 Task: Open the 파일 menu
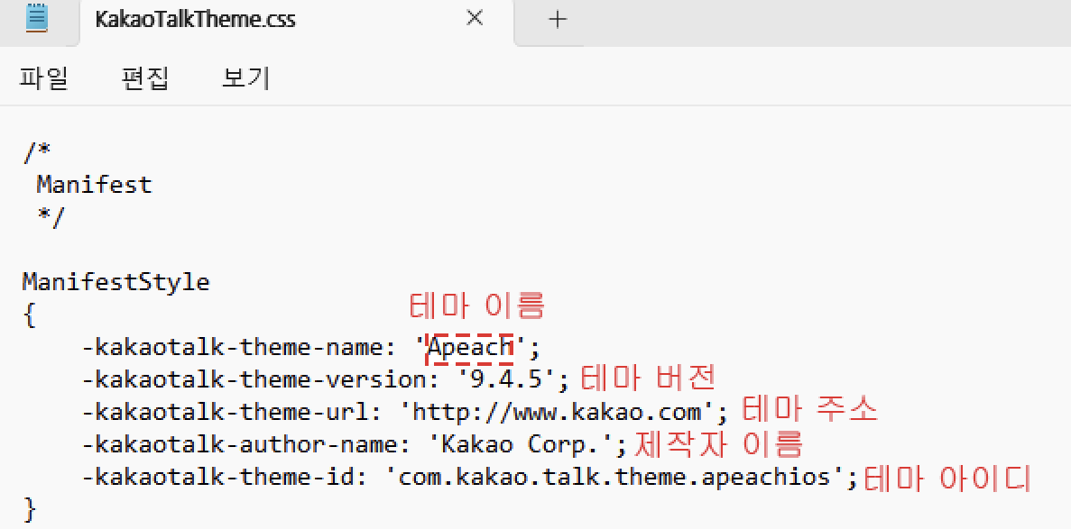(43, 78)
